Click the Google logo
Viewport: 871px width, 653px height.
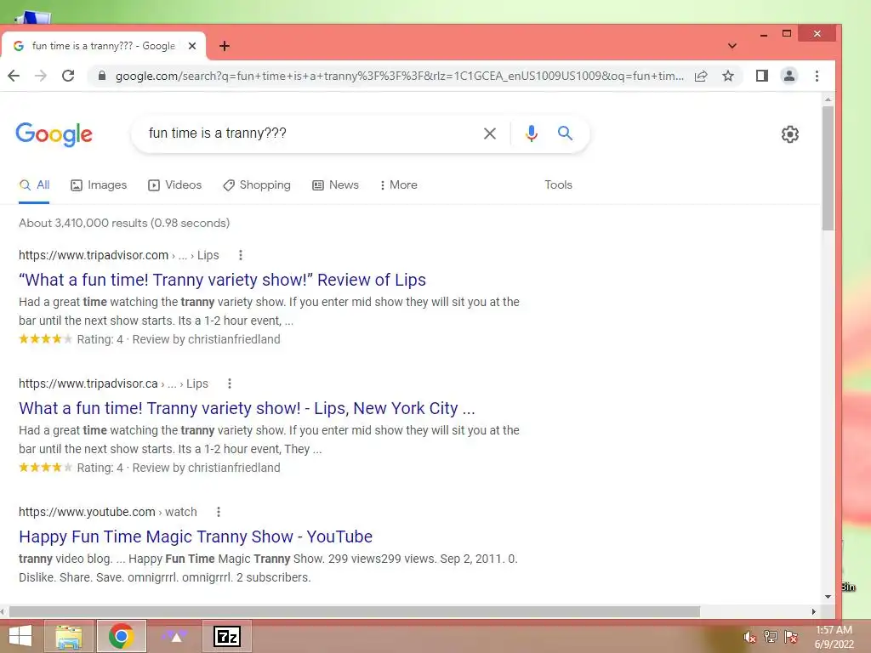coord(54,134)
